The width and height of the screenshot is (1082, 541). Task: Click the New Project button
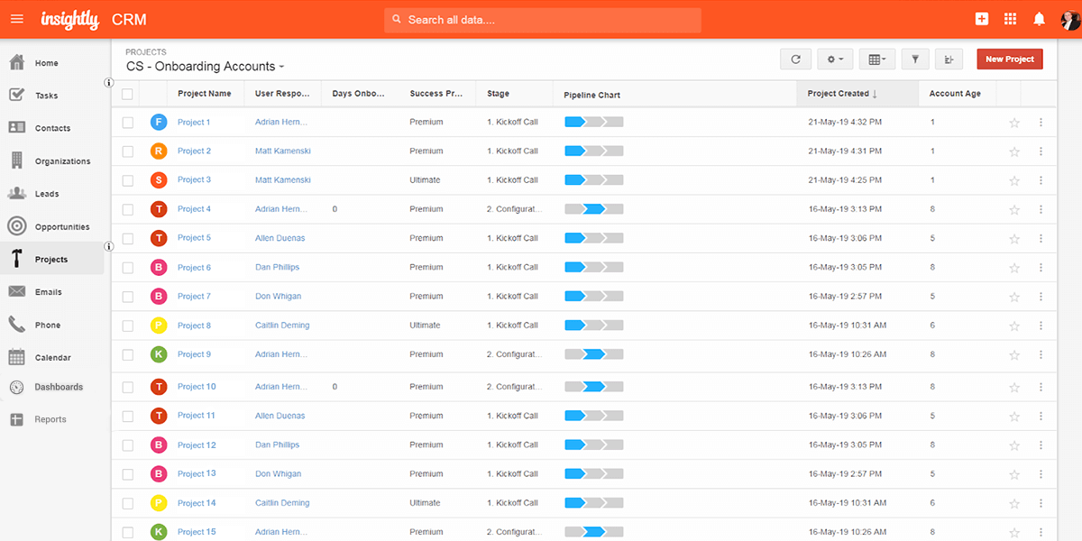1009,58
